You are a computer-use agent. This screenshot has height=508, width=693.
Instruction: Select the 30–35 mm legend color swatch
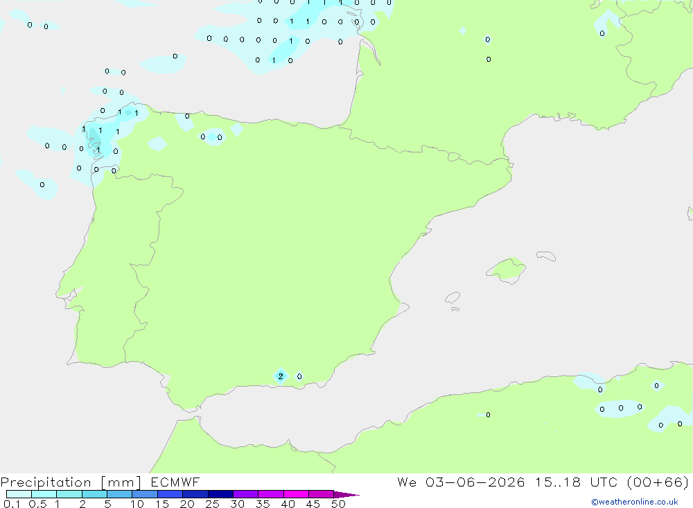[x=246, y=494]
